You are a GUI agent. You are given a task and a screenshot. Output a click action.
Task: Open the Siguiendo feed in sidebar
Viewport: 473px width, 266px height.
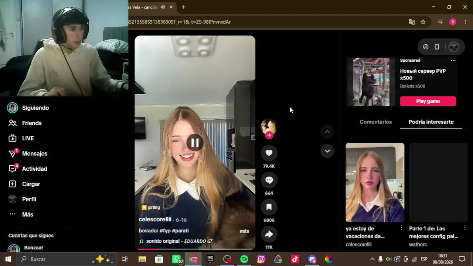point(29,108)
